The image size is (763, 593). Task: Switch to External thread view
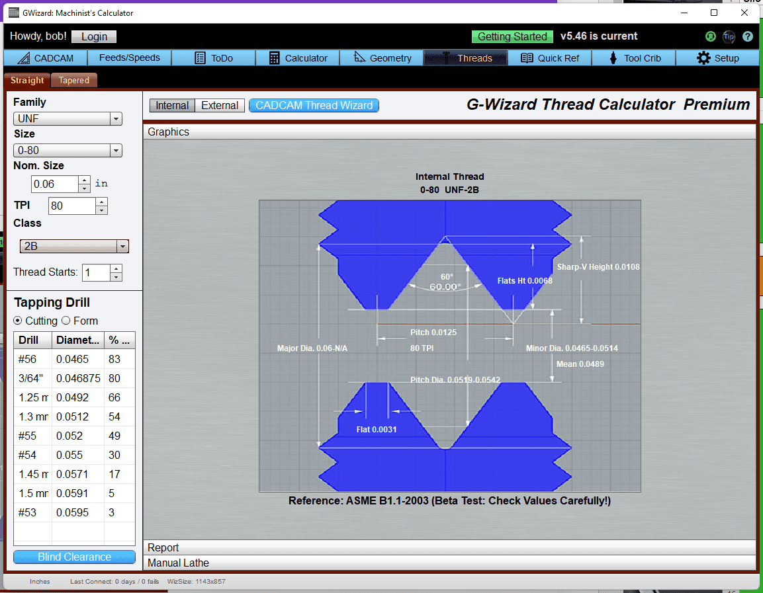(219, 105)
